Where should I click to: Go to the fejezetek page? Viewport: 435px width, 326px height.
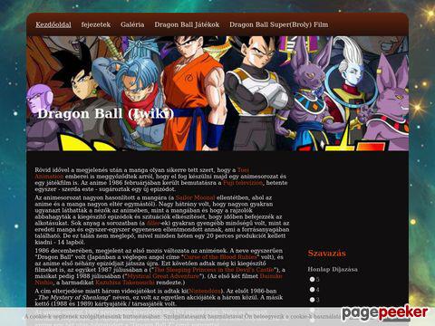96,24
